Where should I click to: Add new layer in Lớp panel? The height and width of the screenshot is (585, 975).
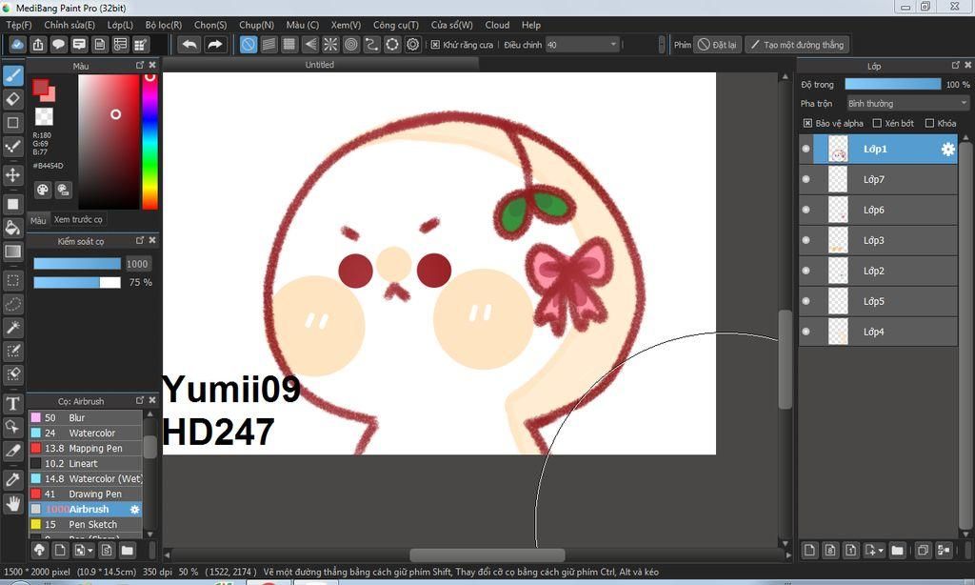(809, 550)
